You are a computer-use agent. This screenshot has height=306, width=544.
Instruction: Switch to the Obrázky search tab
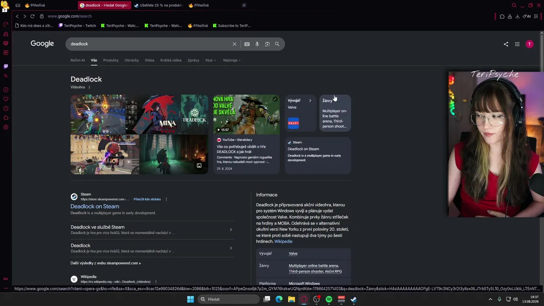[x=132, y=60]
